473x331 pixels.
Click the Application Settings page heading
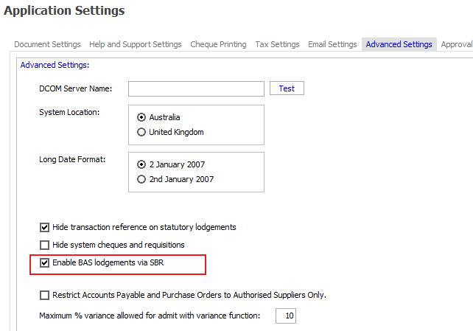pos(65,11)
